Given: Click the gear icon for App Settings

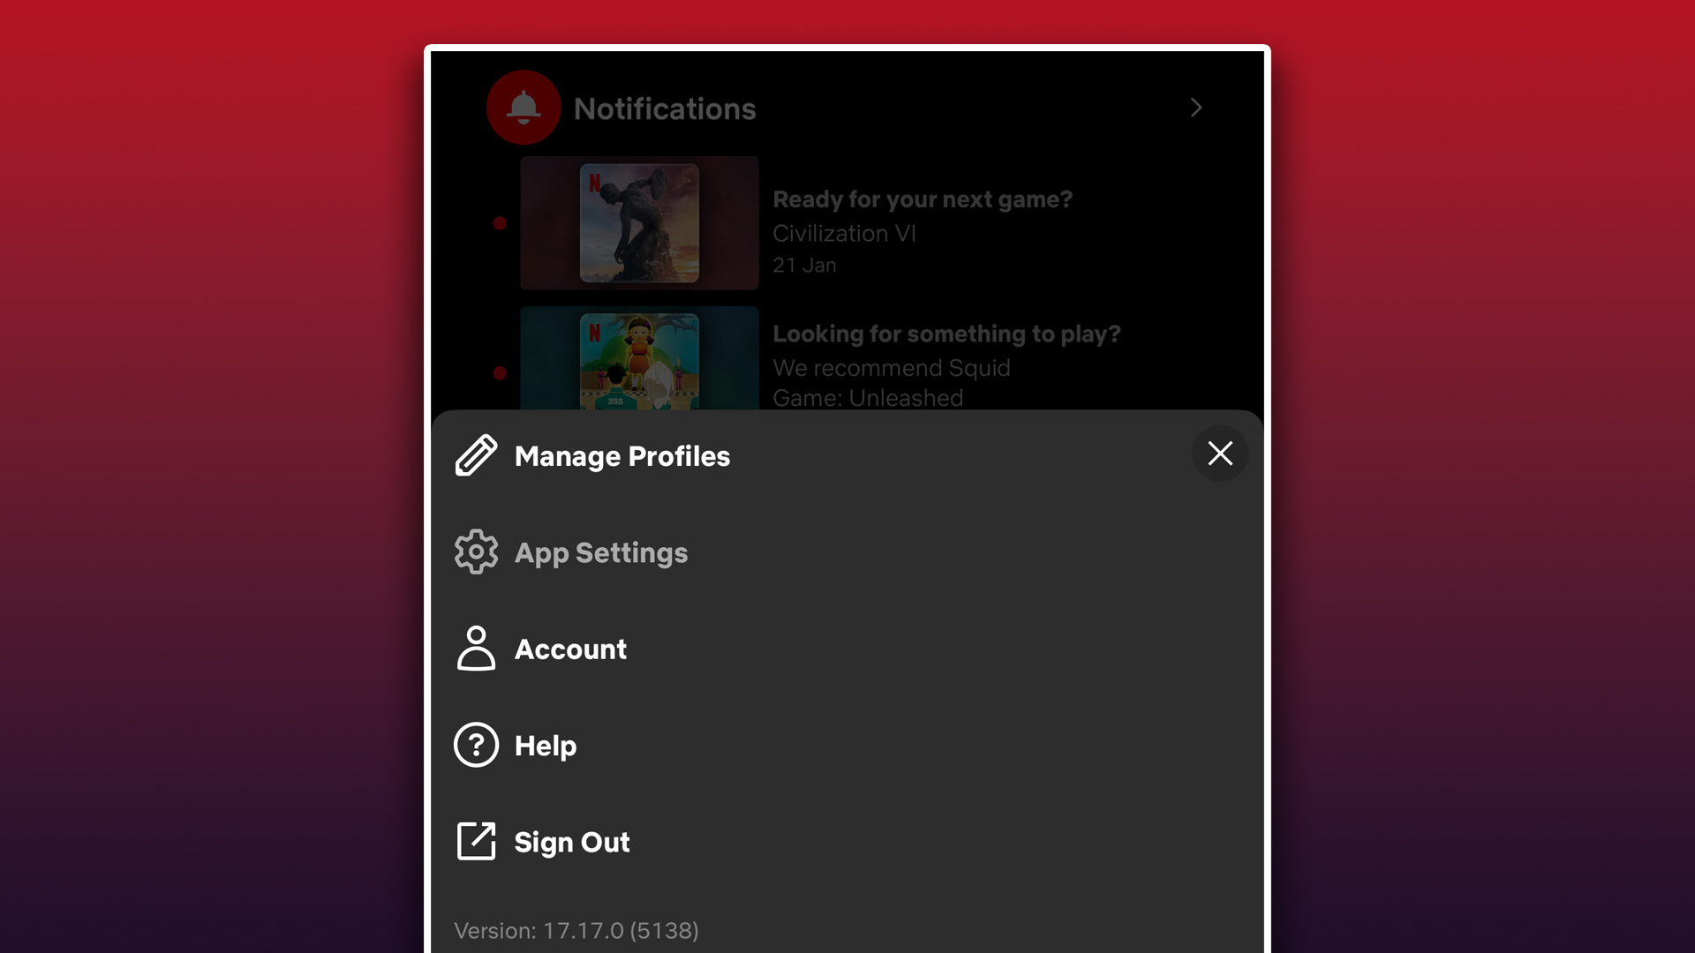Looking at the screenshot, I should pos(476,552).
